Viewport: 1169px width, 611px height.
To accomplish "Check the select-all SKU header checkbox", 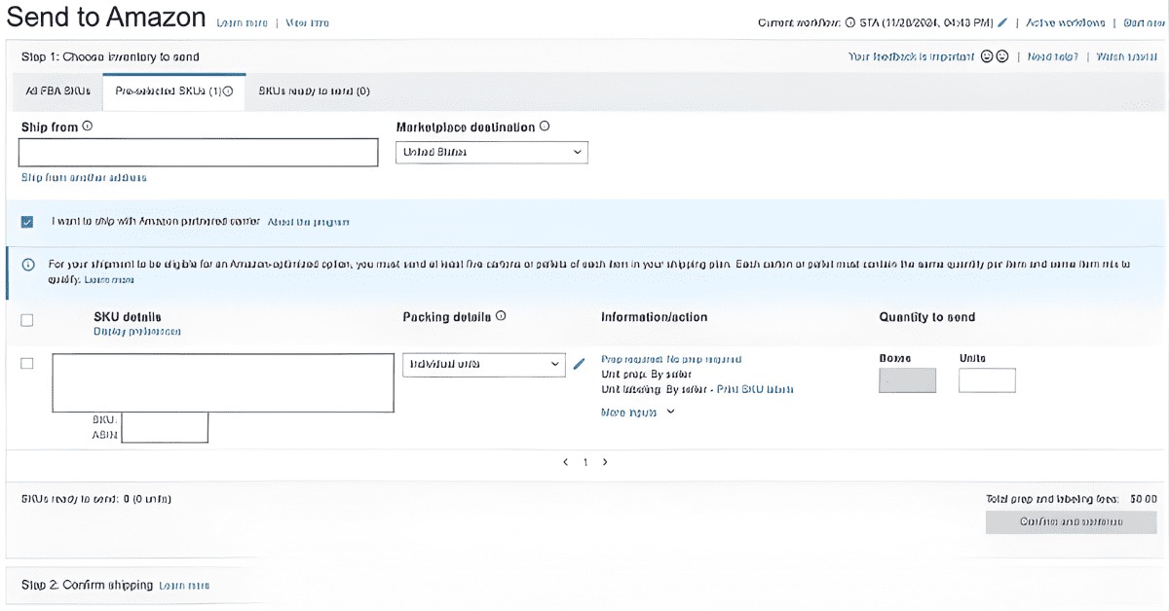I will point(27,320).
